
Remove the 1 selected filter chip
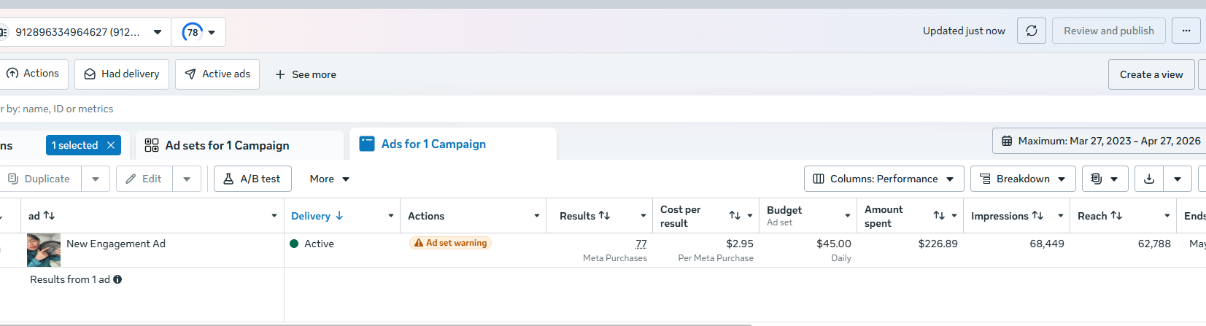[111, 145]
